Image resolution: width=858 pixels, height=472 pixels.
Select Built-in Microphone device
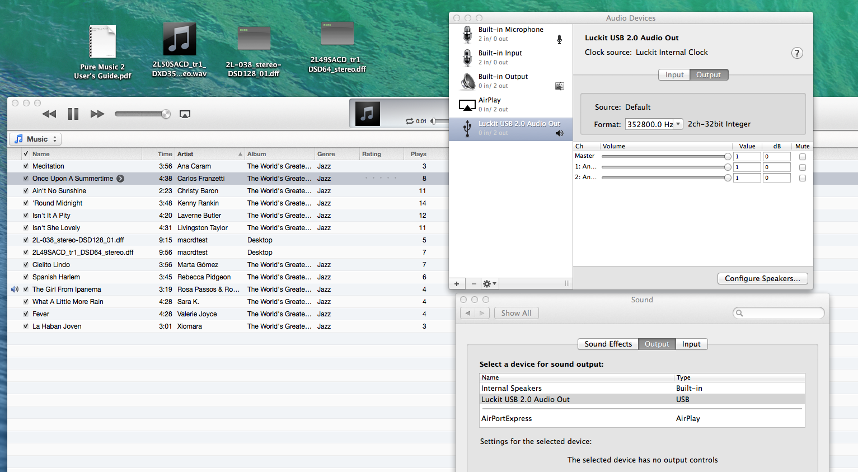click(x=510, y=34)
